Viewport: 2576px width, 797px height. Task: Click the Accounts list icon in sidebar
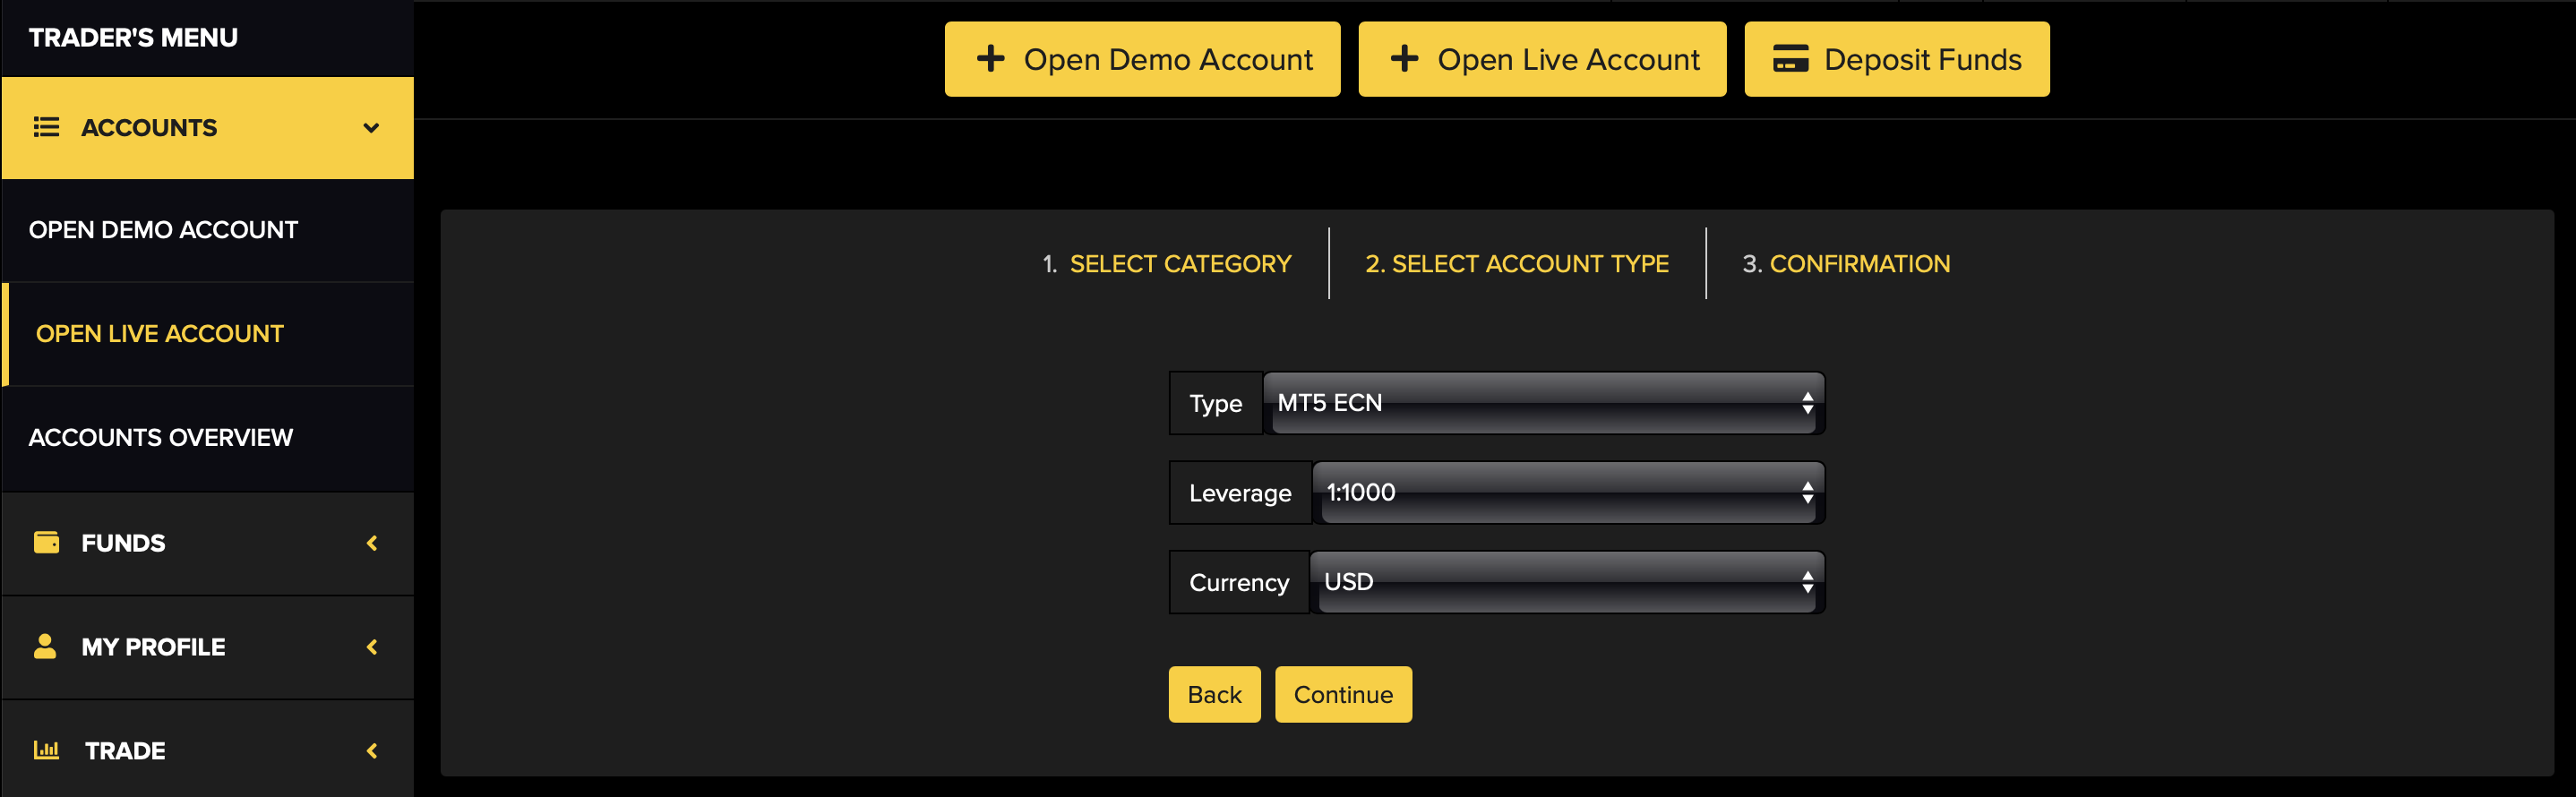[46, 127]
